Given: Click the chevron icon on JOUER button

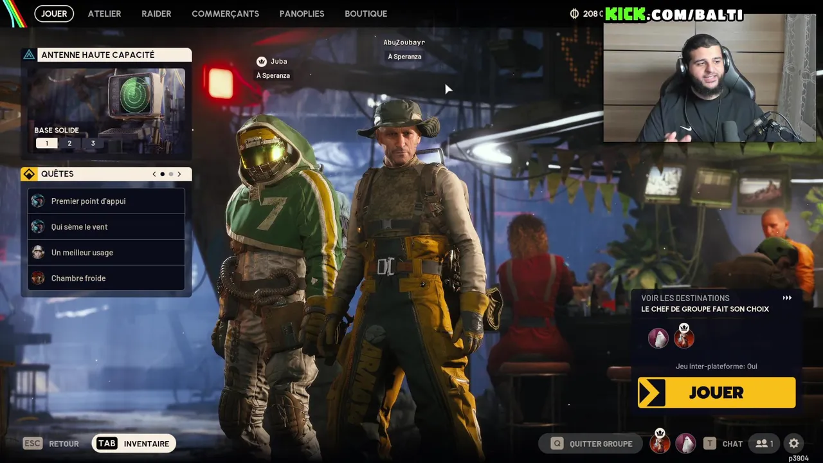Looking at the screenshot, I should 652,393.
